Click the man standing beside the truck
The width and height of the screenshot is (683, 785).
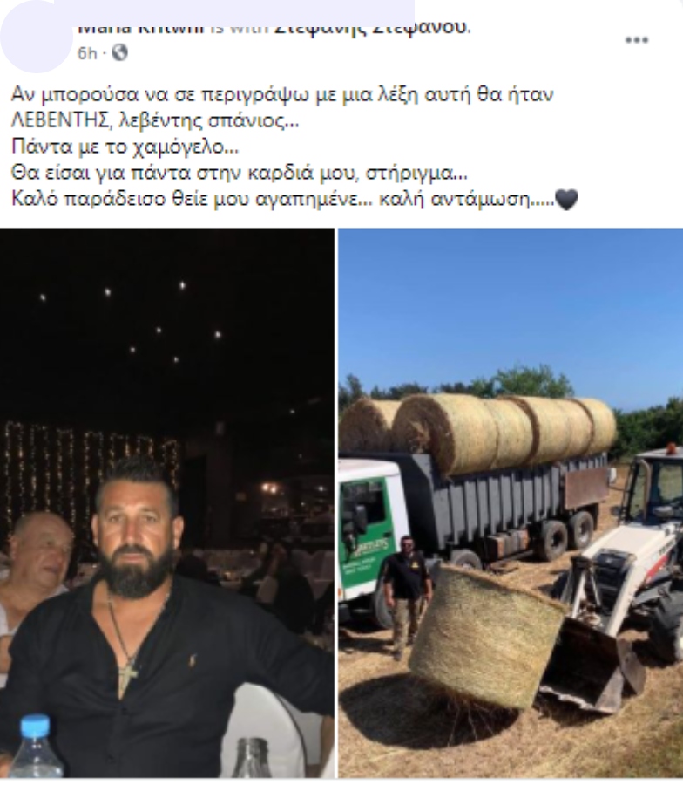click(x=408, y=596)
